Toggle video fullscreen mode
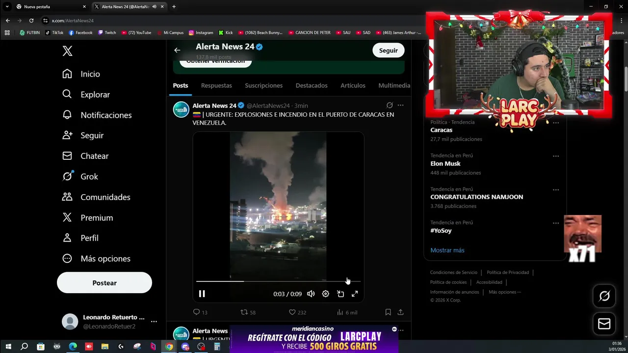Screen dimensions: 628x353 (x=355, y=294)
